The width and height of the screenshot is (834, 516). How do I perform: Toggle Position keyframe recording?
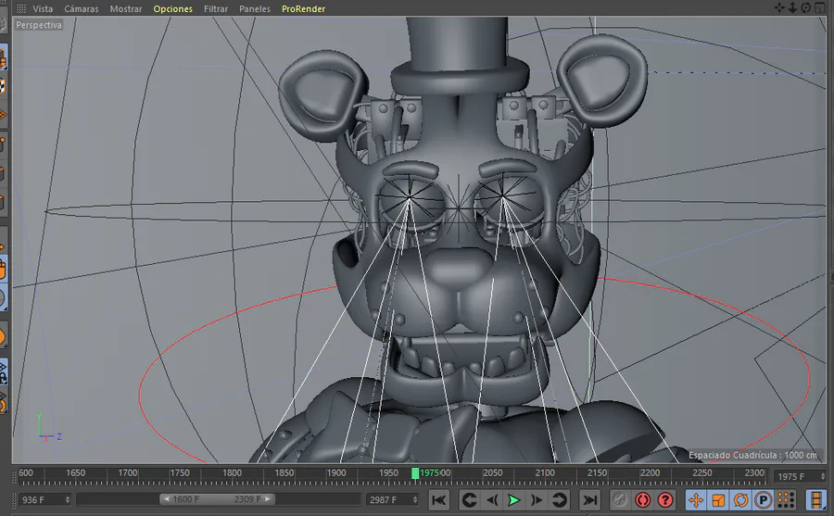[696, 500]
